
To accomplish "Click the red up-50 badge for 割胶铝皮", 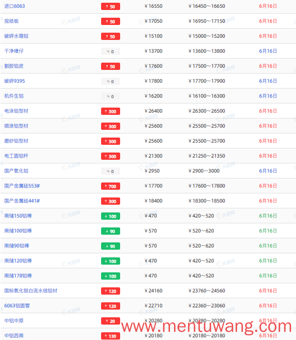I will point(111,66).
